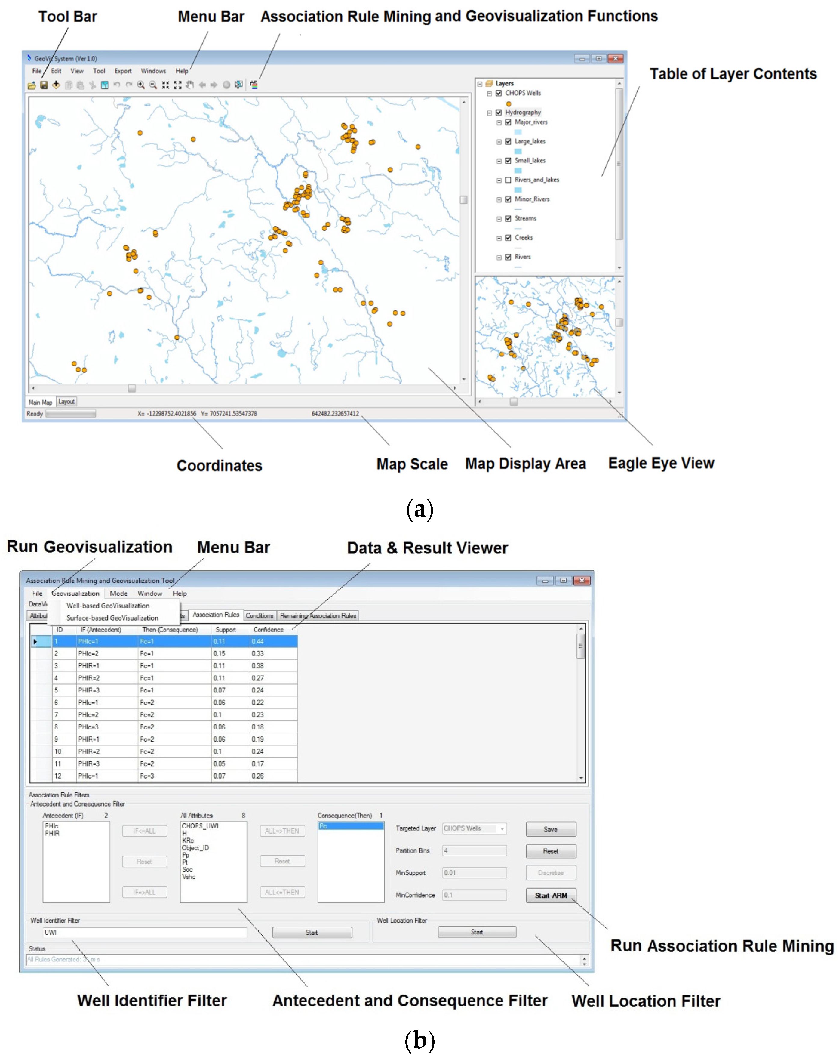The image size is (839, 1058).
Task: Collapse the Layers root tree node
Action: click(x=480, y=84)
